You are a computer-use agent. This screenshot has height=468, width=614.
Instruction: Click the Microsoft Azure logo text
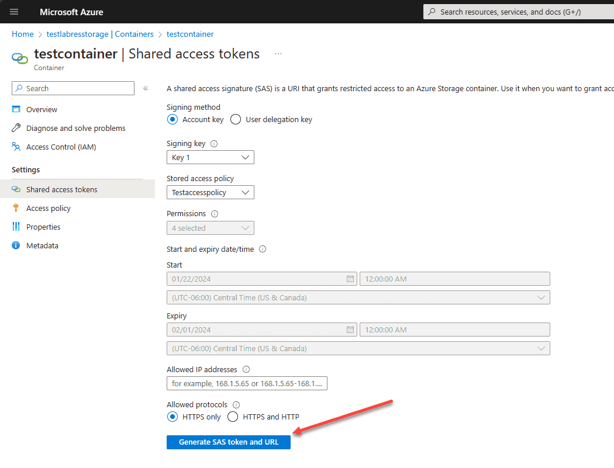pyautogui.click(x=72, y=12)
